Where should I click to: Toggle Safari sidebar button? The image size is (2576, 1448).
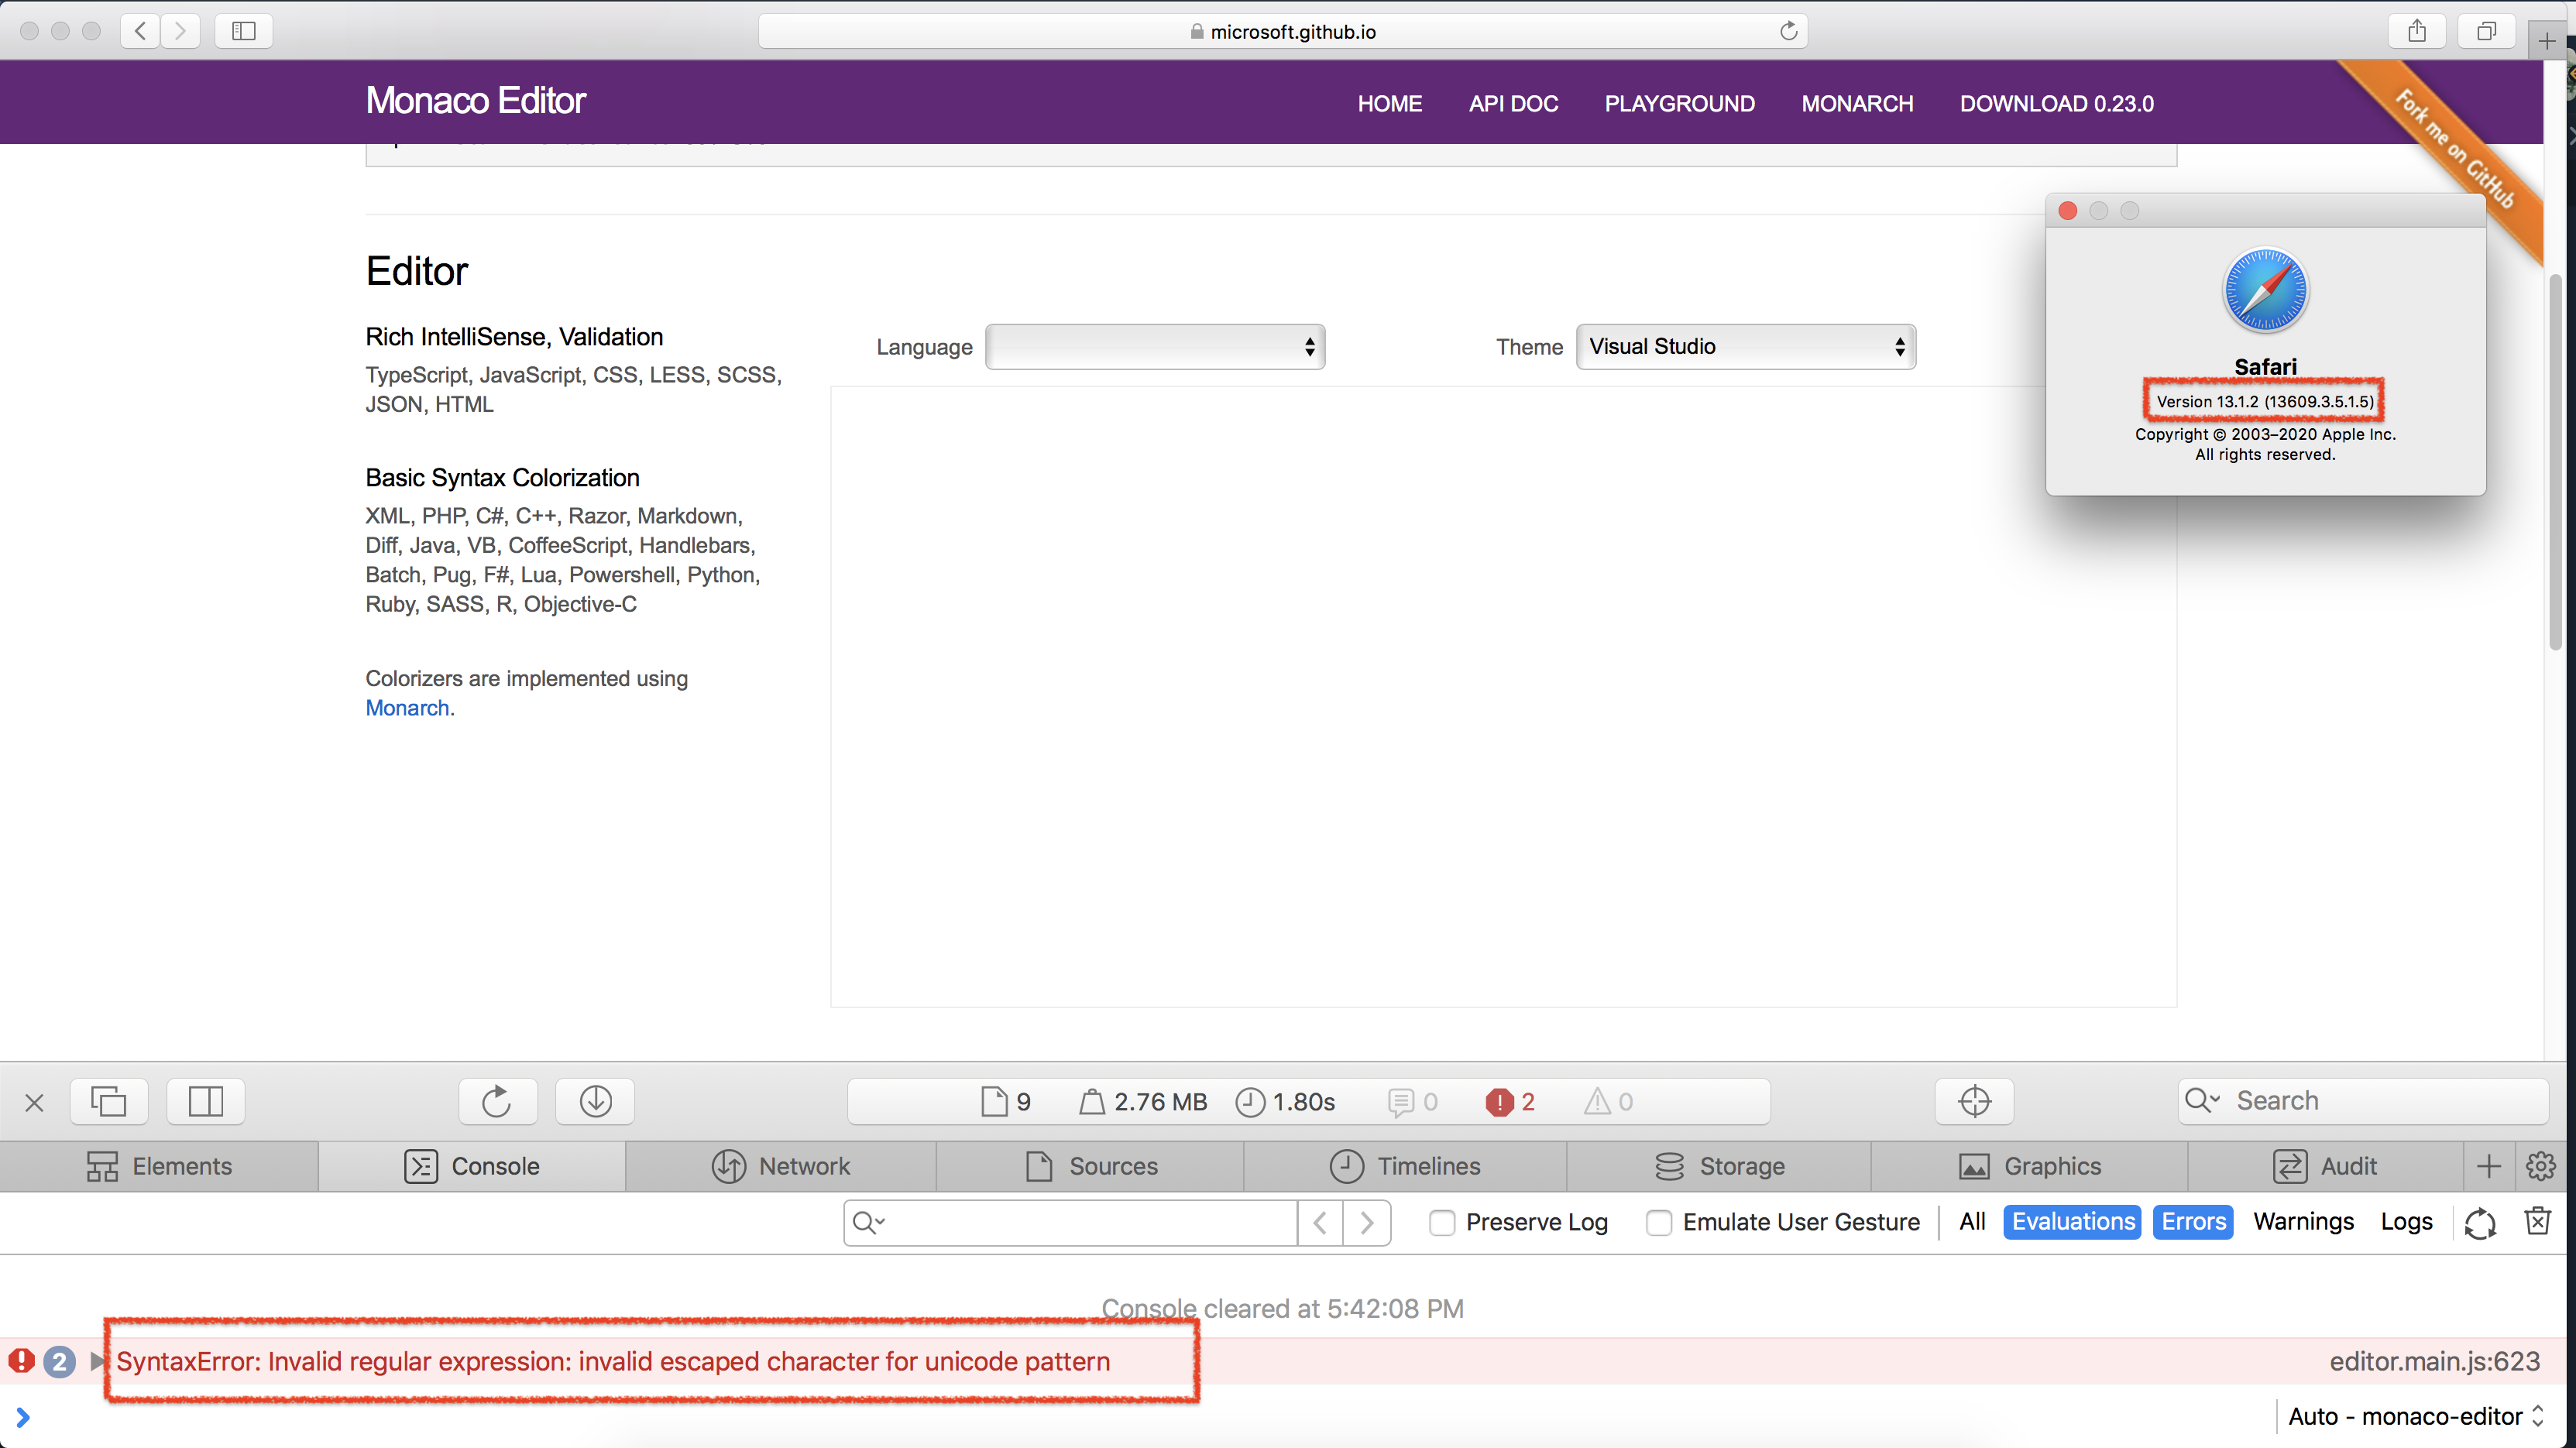click(243, 31)
